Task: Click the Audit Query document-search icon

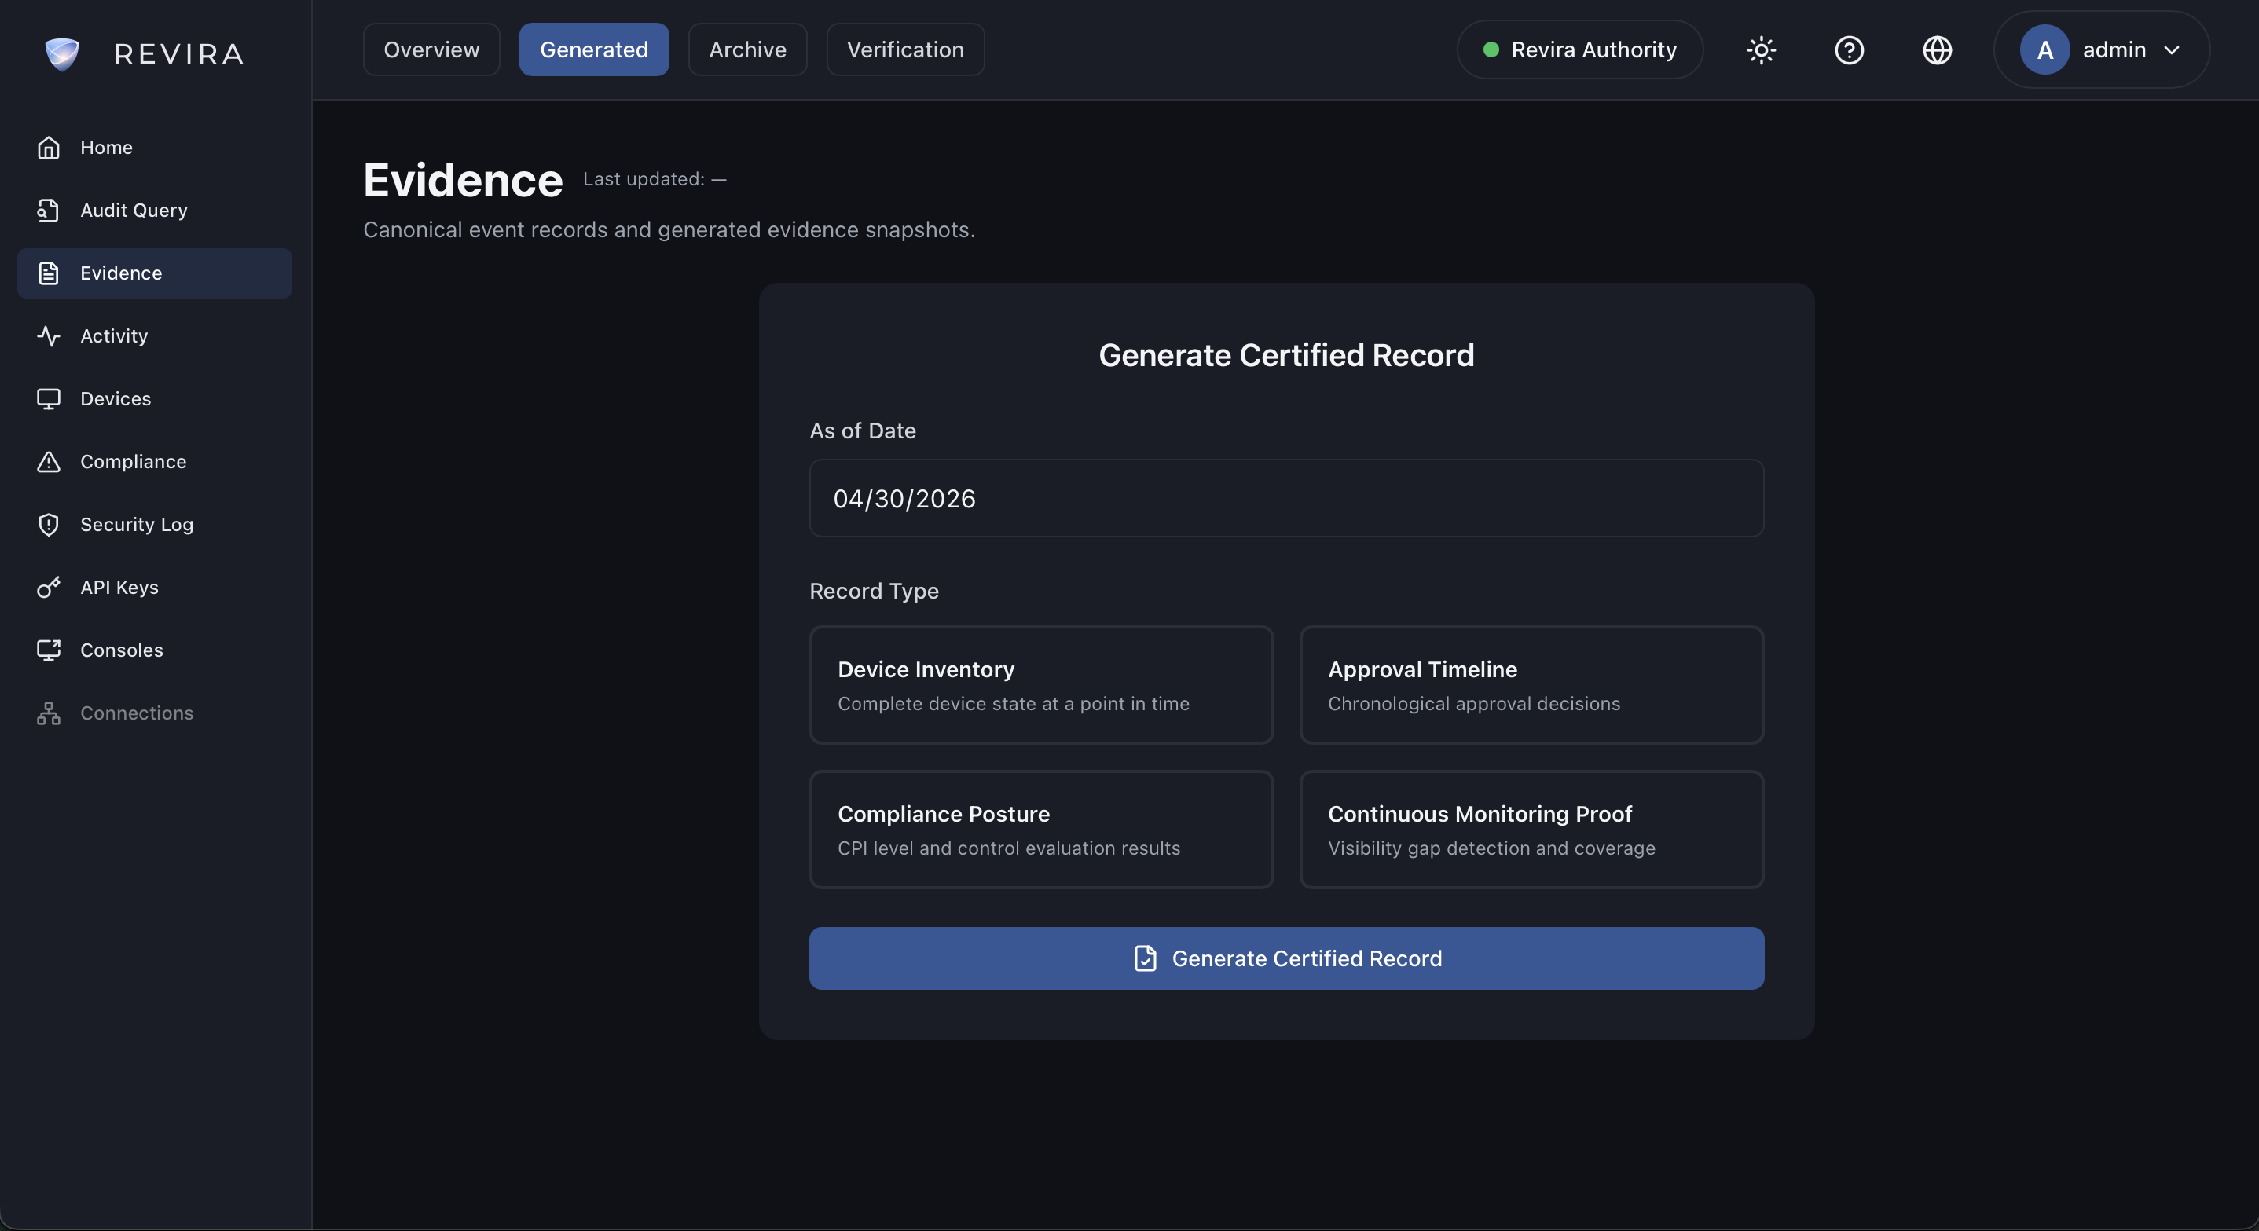Action: (x=48, y=211)
